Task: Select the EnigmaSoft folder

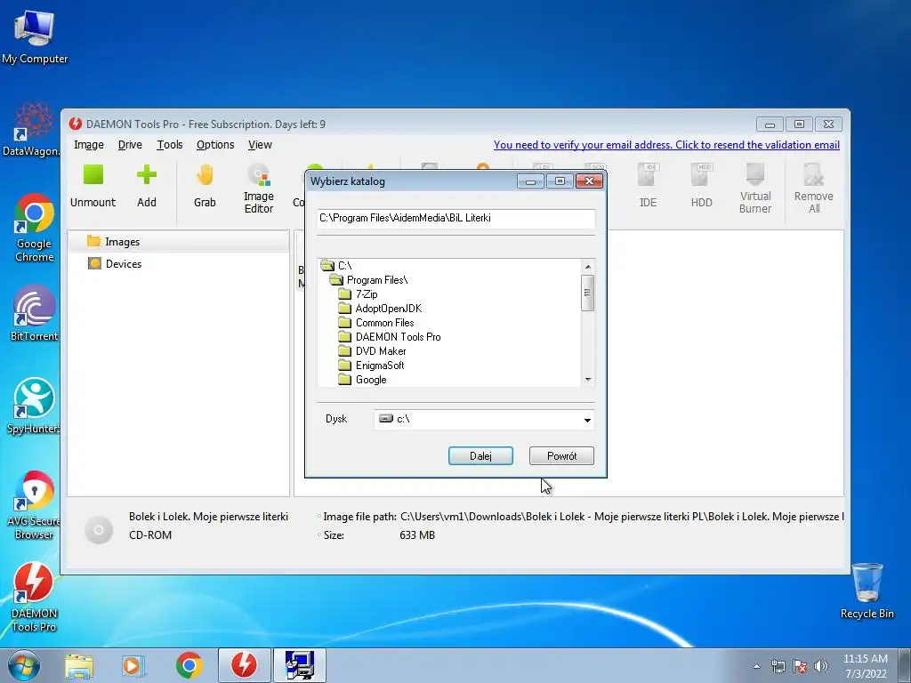Action: (371, 366)
